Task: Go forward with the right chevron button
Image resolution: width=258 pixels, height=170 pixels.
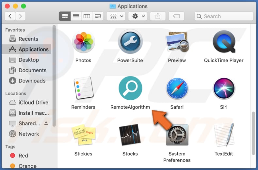Action: click(x=20, y=16)
